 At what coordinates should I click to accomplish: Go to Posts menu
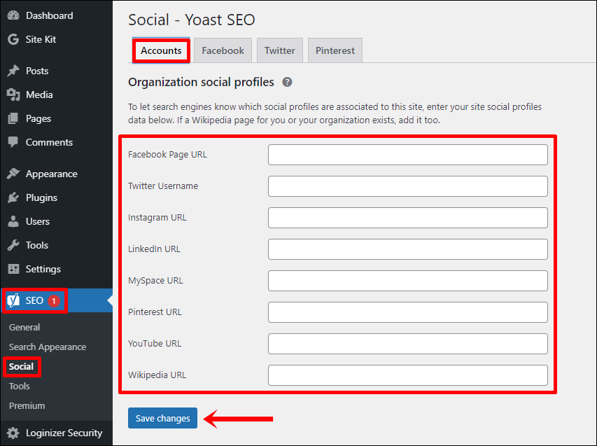coord(37,71)
